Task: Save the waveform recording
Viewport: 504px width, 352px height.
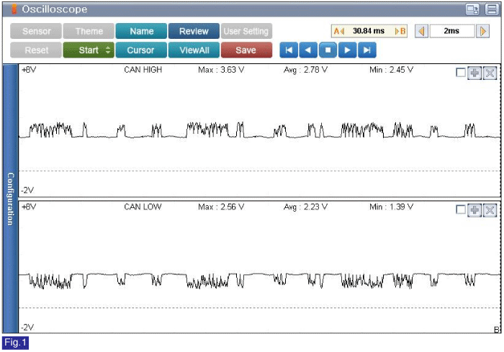Action: point(246,50)
